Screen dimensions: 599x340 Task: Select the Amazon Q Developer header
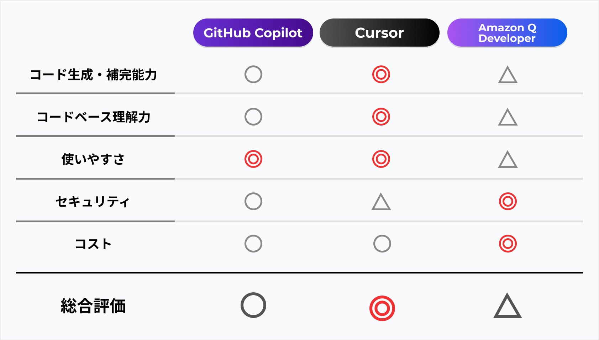coord(507,33)
